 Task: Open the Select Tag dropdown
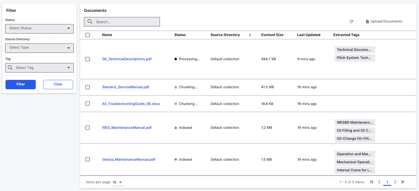pyautogui.click(x=39, y=68)
